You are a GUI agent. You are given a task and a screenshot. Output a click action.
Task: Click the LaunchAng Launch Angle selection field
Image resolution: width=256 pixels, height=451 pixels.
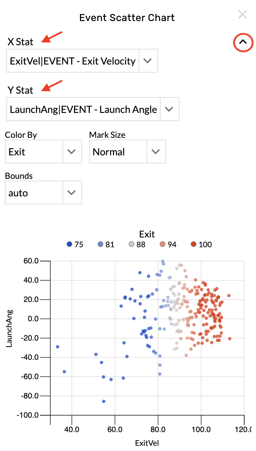coord(83,109)
